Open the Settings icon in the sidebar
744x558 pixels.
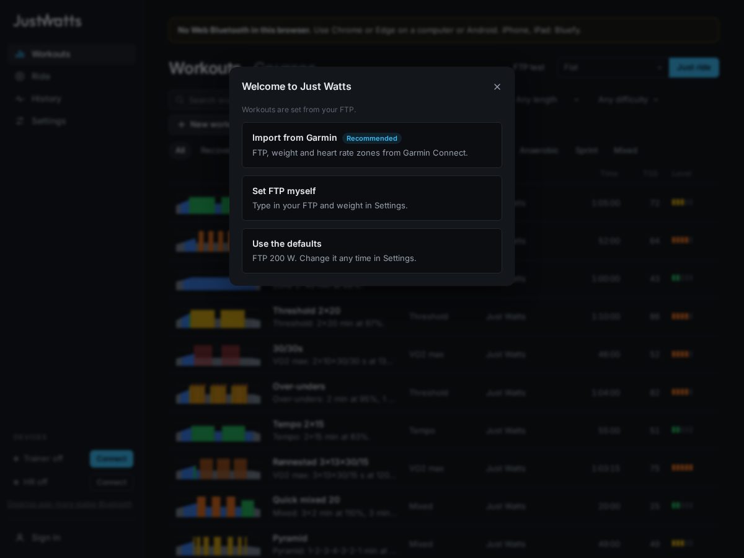[x=20, y=121]
